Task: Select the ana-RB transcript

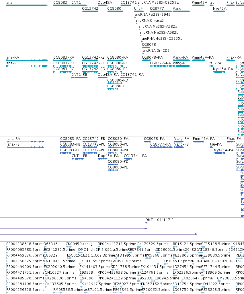Action: 27,66
